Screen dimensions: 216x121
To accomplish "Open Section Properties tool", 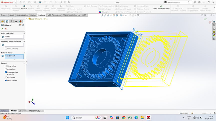I will coord(46,8).
